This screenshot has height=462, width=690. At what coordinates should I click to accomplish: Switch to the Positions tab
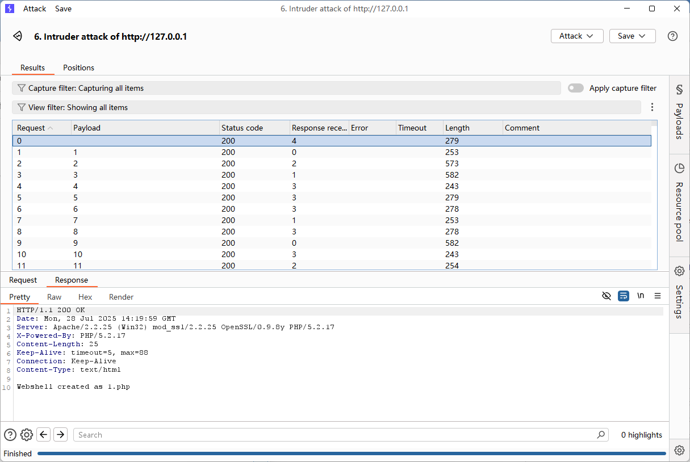point(78,68)
